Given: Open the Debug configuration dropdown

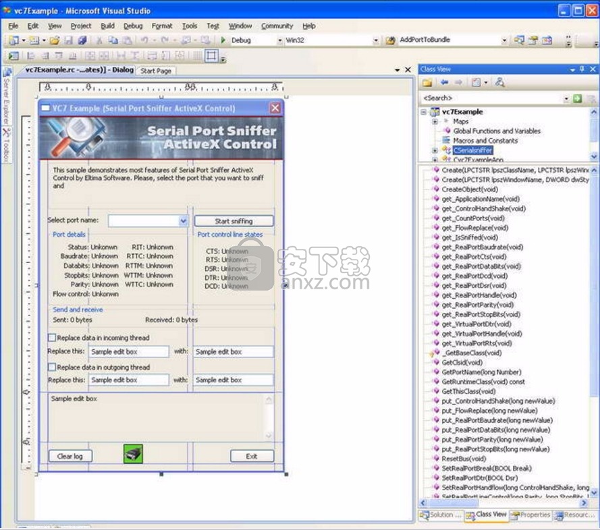Looking at the screenshot, I should (279, 40).
